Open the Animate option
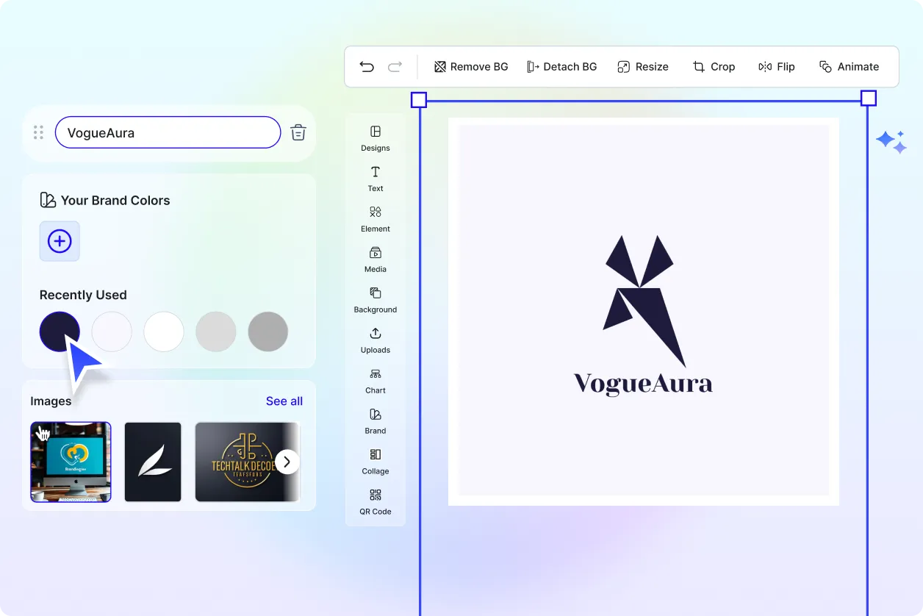This screenshot has width=923, height=616. click(x=849, y=67)
